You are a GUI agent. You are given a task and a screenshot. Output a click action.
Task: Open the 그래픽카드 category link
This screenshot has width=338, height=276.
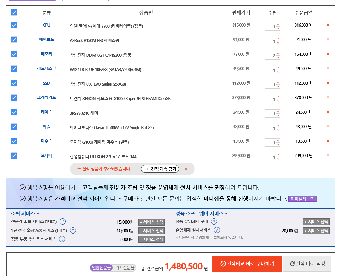tap(46, 98)
